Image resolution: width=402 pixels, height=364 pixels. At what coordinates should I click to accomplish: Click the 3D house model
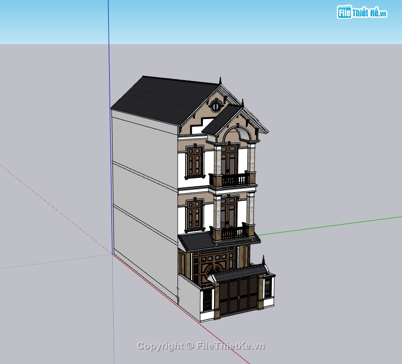(x=193, y=199)
